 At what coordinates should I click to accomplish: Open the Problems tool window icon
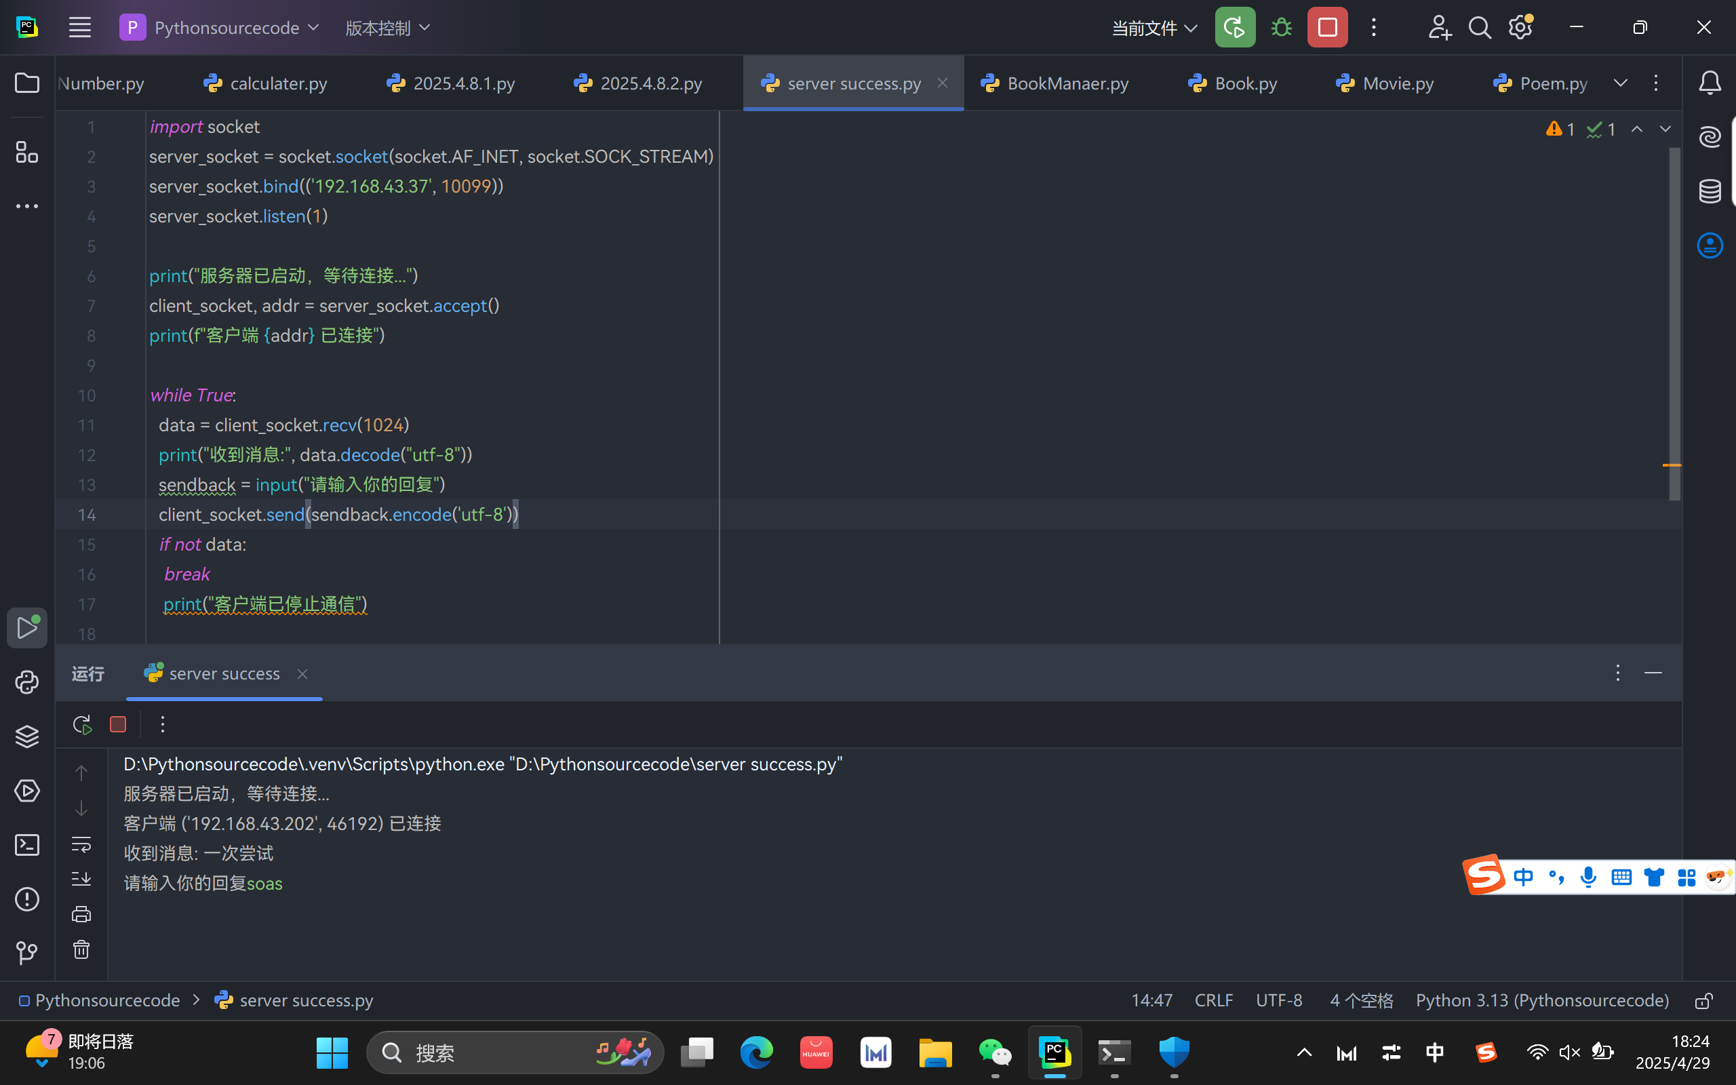click(26, 899)
